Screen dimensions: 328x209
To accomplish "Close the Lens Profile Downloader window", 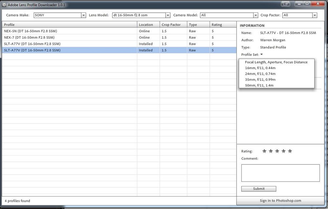I will (x=318, y=4).
